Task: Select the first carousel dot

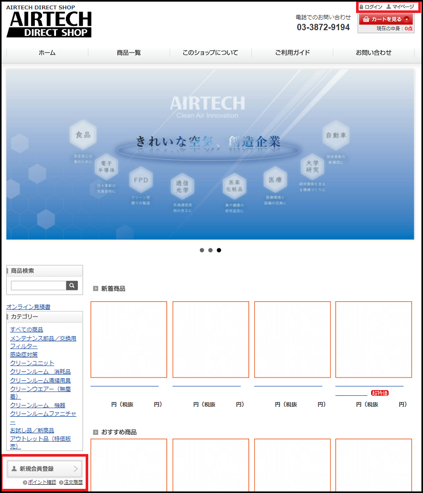Action: point(202,250)
